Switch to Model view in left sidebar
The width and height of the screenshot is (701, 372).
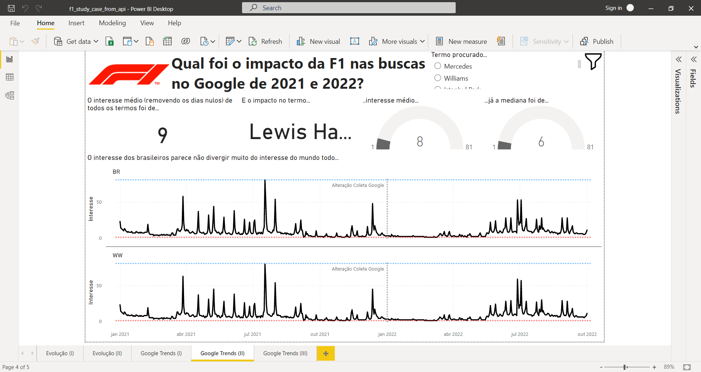[x=10, y=96]
